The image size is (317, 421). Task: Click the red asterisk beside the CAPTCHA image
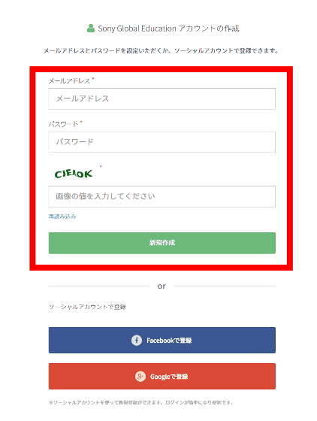pos(101,166)
